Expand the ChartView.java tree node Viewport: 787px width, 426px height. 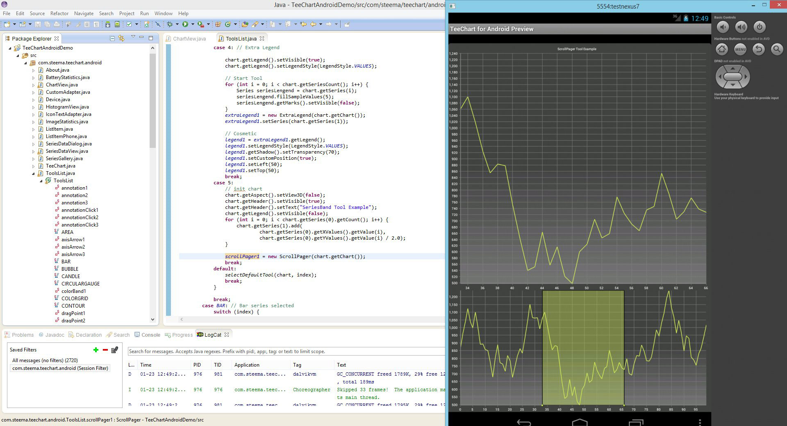coord(34,85)
